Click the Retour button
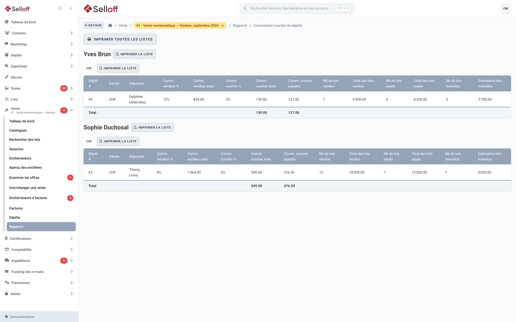Image resolution: width=516 pixels, height=322 pixels. pyautogui.click(x=94, y=25)
